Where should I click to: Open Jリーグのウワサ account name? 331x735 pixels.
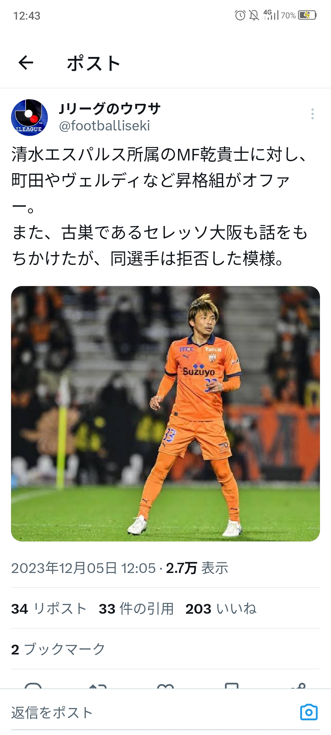(x=110, y=109)
